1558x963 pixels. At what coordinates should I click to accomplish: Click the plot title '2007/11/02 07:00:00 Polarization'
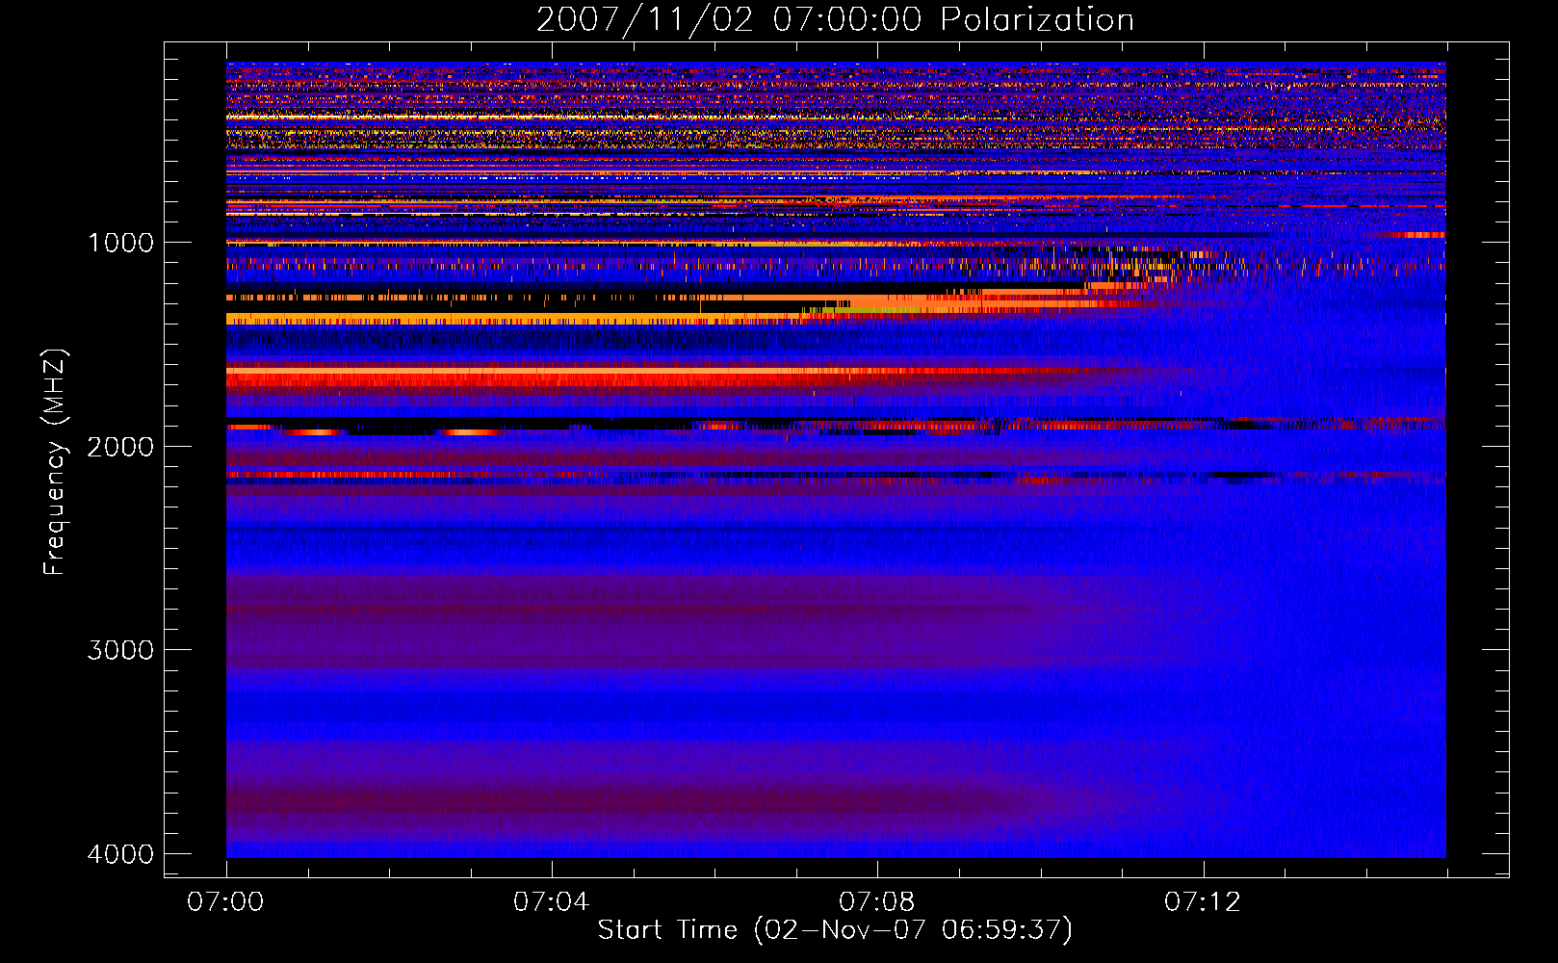coord(835,19)
